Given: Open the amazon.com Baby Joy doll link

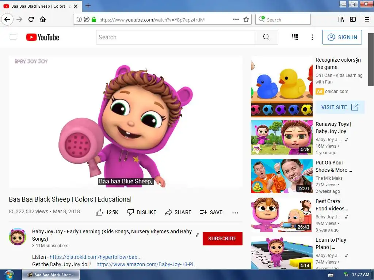Looking at the screenshot, I should [147, 264].
